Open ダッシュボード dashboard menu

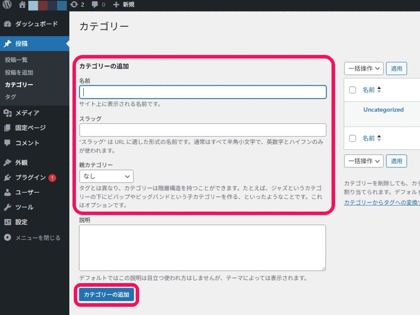(34, 24)
